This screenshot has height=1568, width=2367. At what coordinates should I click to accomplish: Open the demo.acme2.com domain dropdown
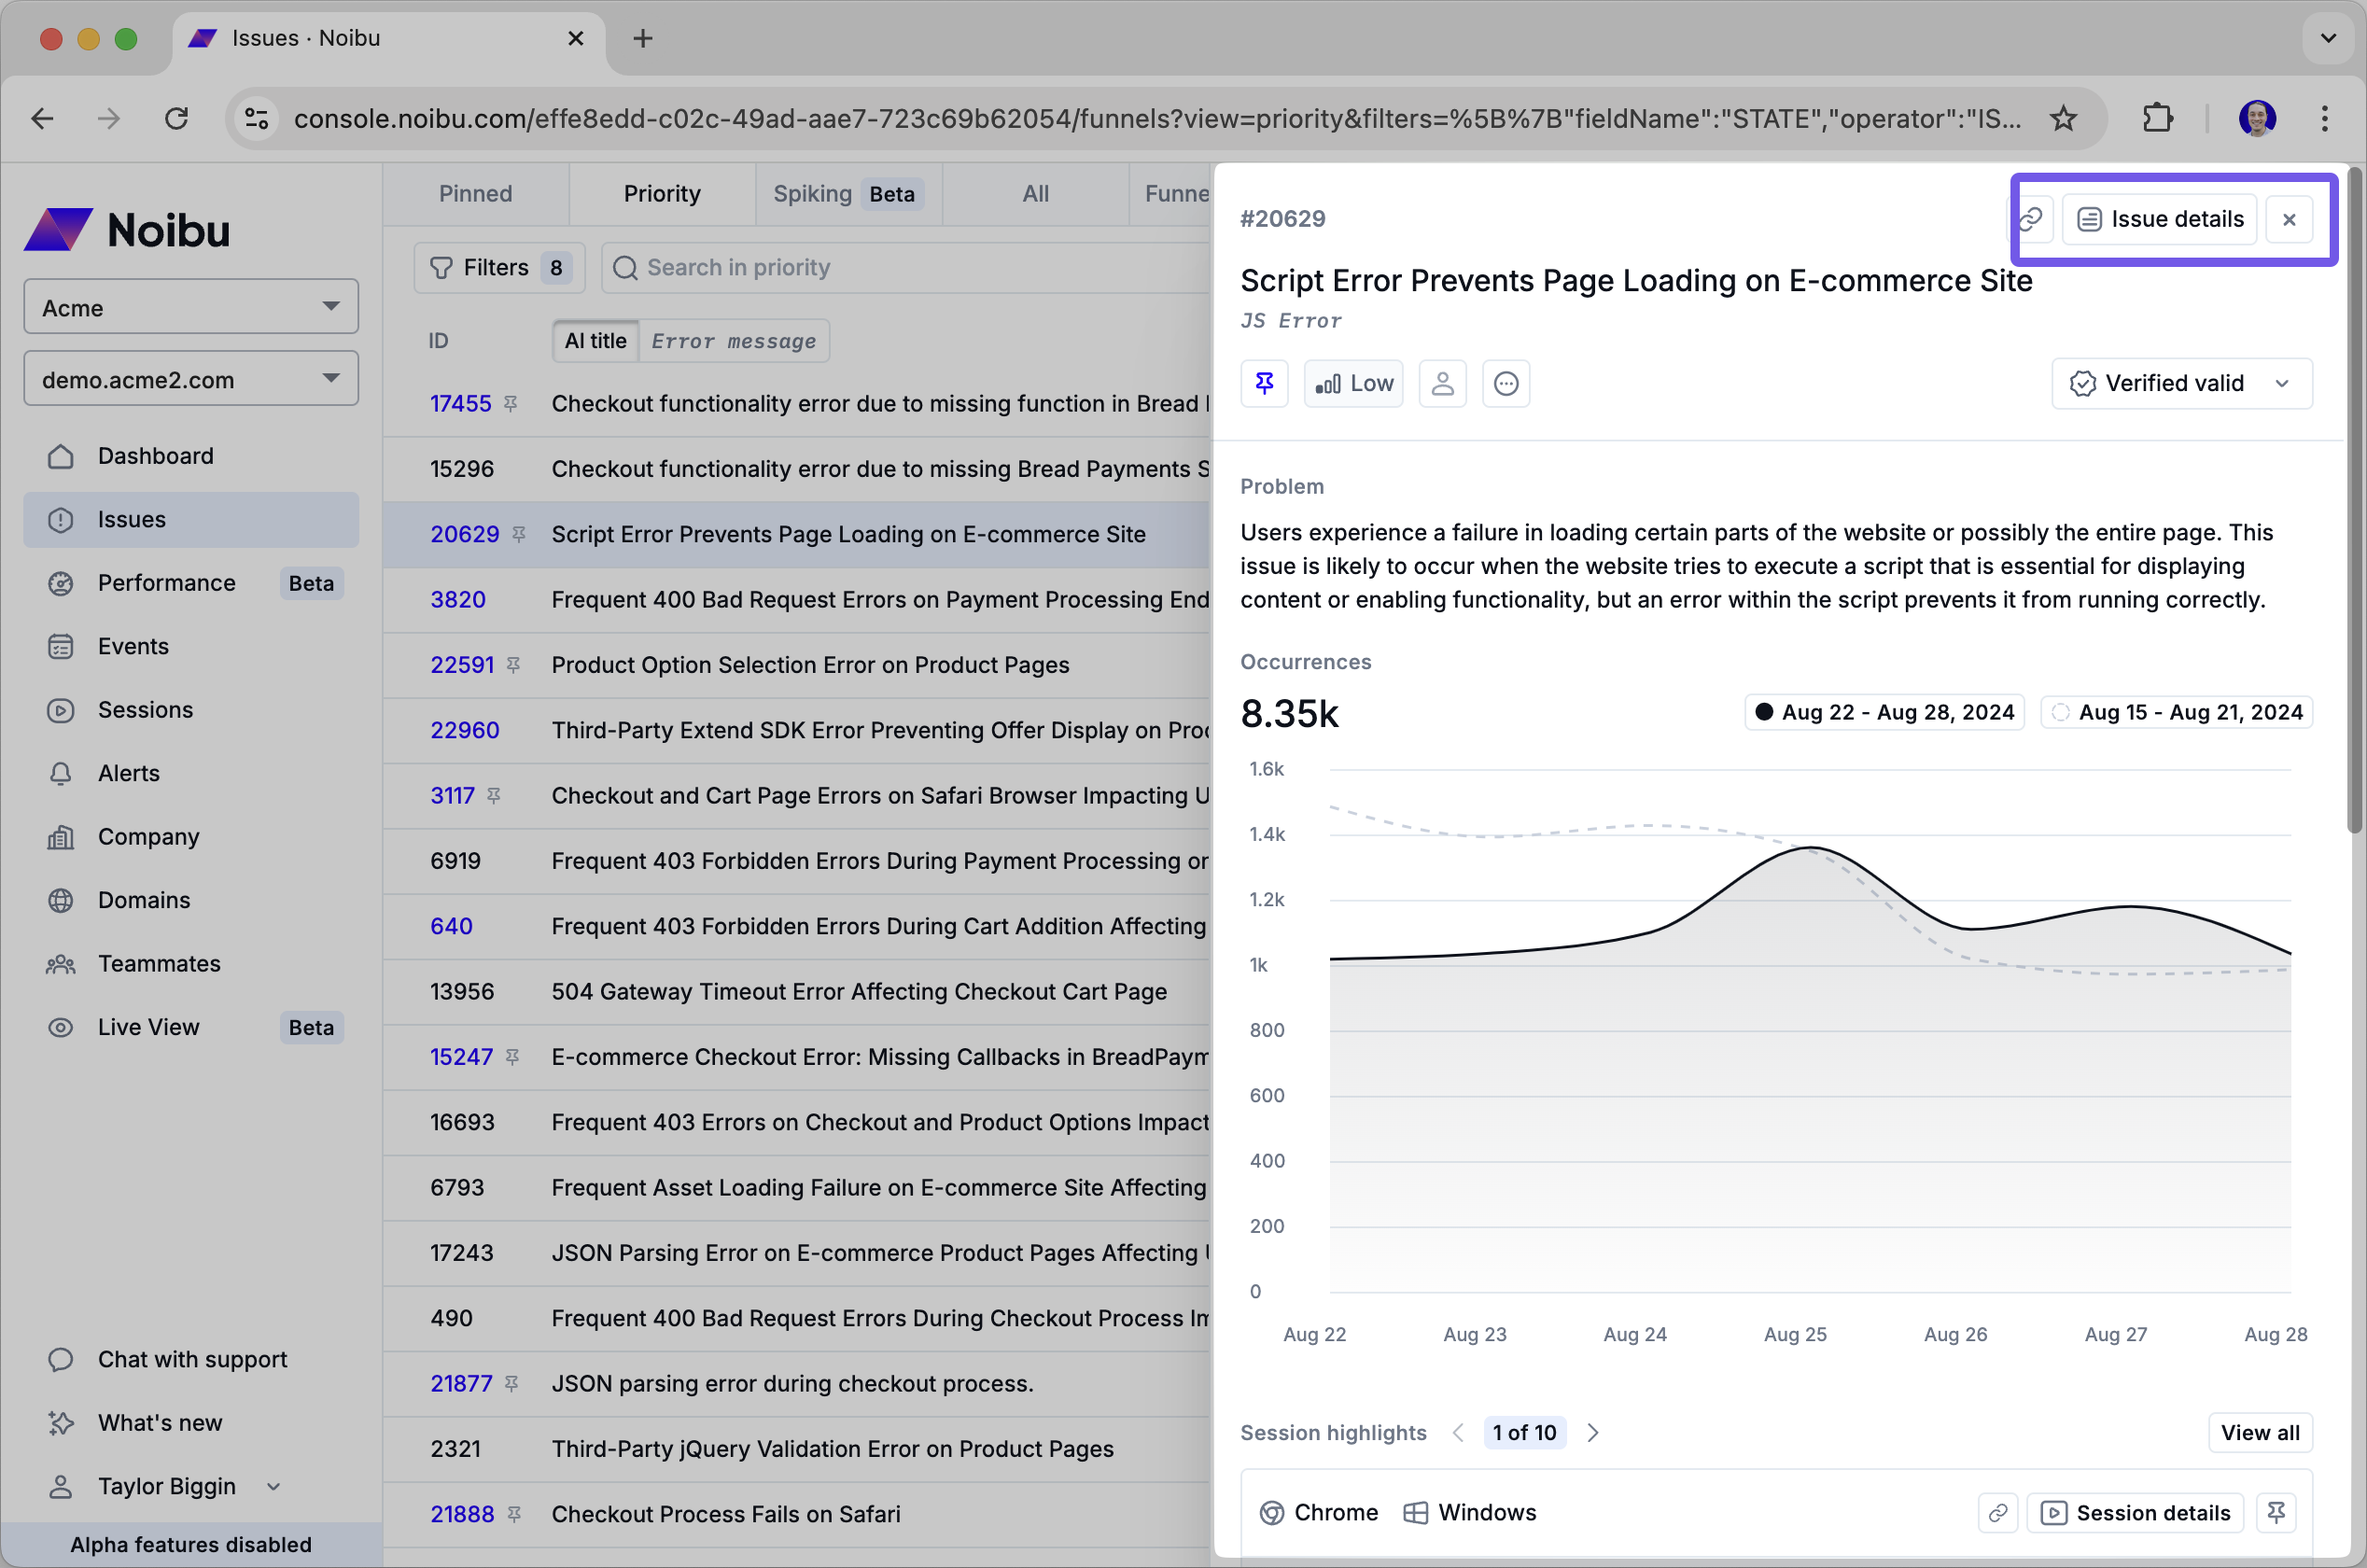[191, 379]
